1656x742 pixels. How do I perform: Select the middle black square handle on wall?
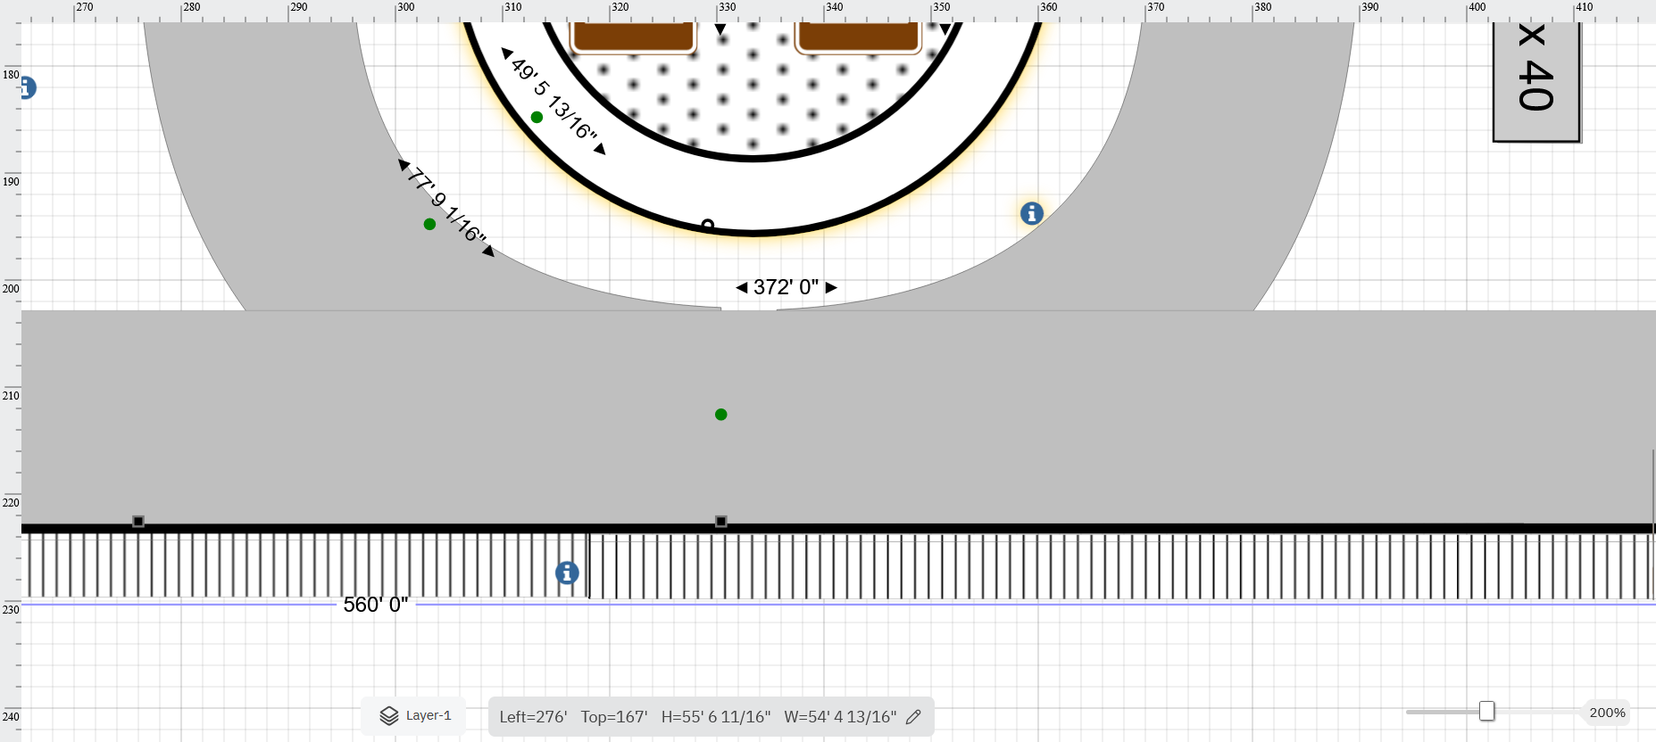(721, 521)
